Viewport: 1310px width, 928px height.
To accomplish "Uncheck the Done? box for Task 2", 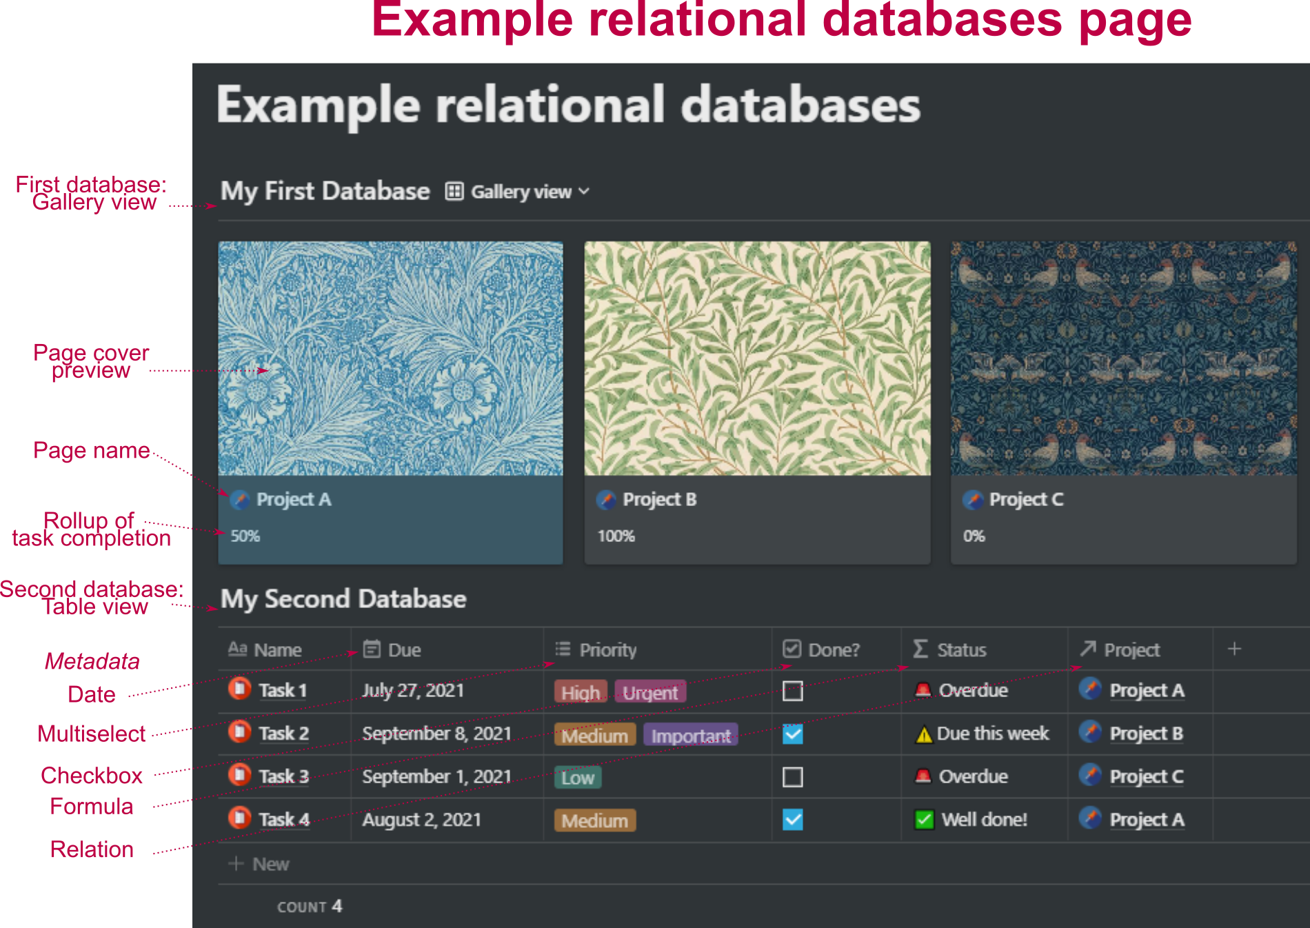I will [x=793, y=734].
